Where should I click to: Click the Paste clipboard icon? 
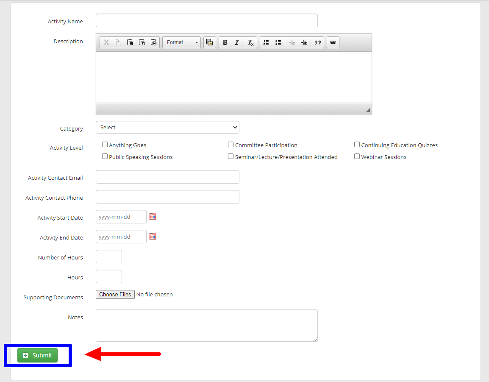130,42
